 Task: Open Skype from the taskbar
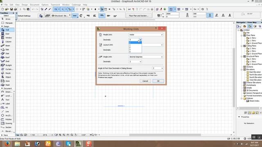coord(68,143)
